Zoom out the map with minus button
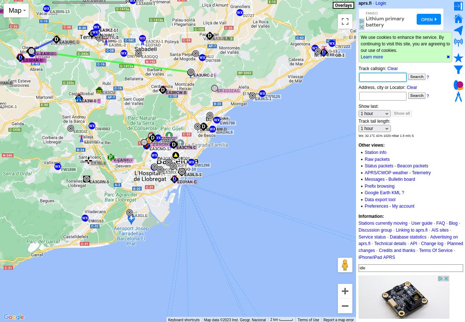 click(x=345, y=306)
